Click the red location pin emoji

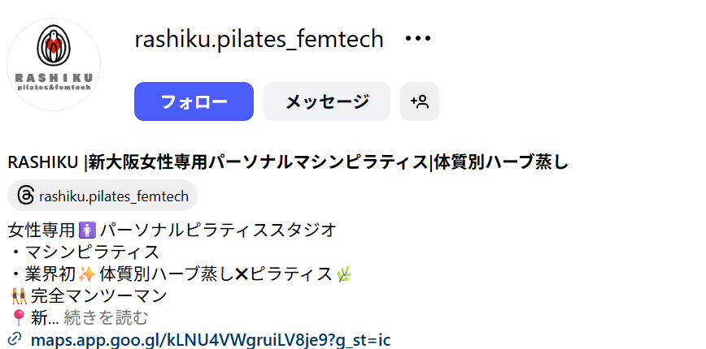click(x=17, y=317)
